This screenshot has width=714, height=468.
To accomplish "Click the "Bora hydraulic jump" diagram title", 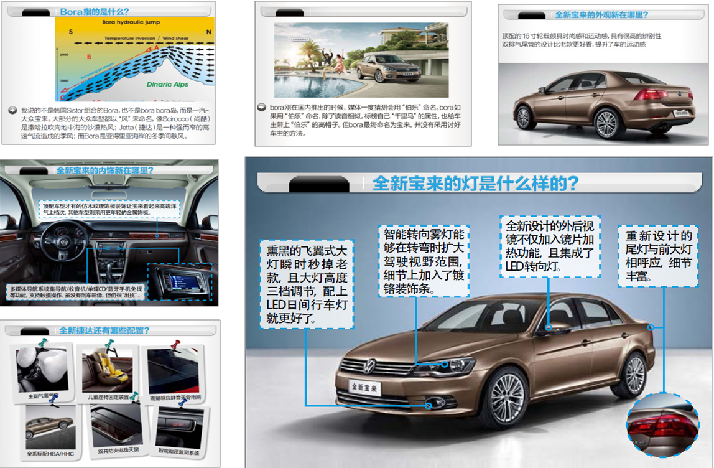I will pyautogui.click(x=131, y=22).
